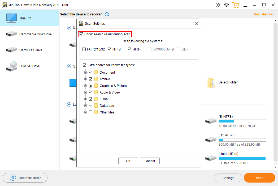Open the support headset icon

coord(227,5)
